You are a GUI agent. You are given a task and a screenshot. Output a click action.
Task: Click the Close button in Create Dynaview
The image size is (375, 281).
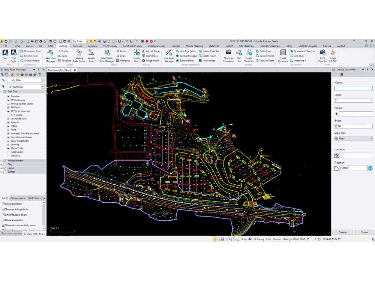(364, 232)
